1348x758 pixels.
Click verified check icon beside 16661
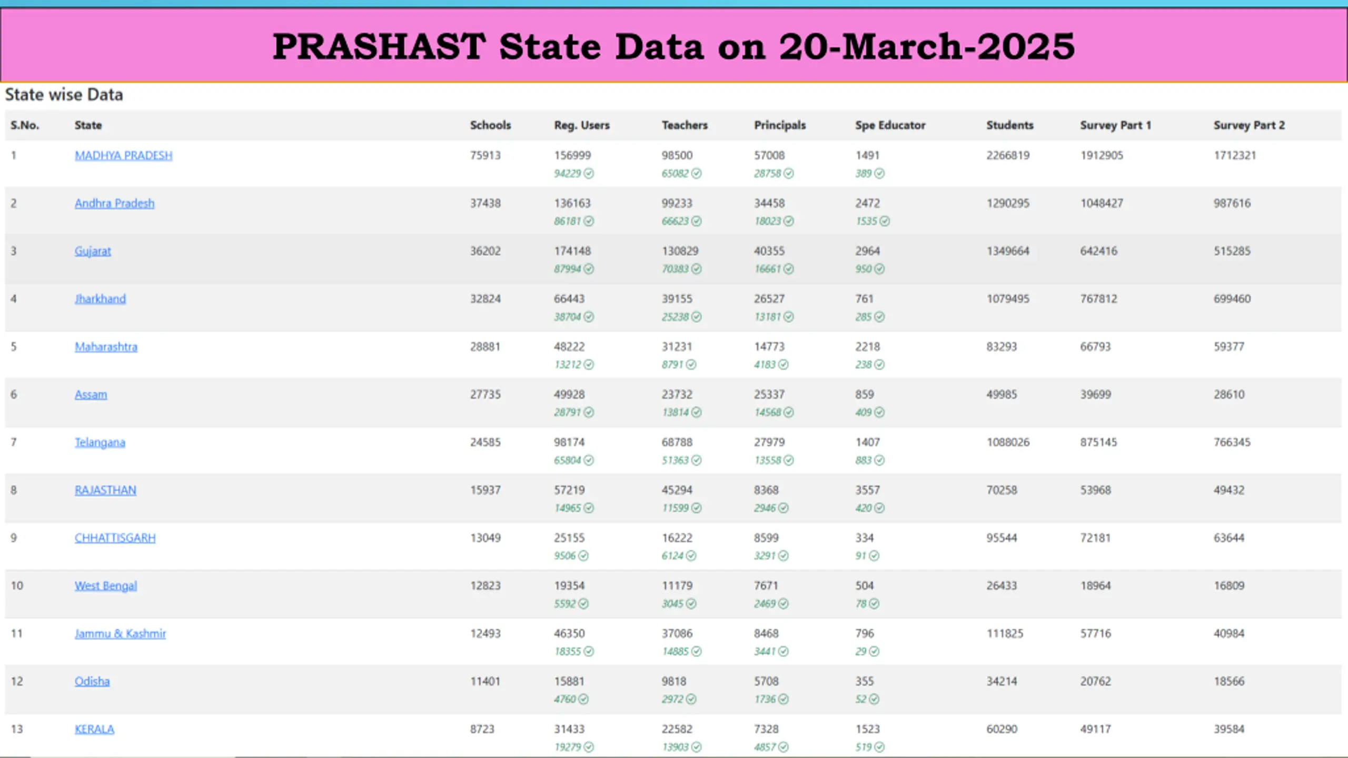[x=788, y=269]
